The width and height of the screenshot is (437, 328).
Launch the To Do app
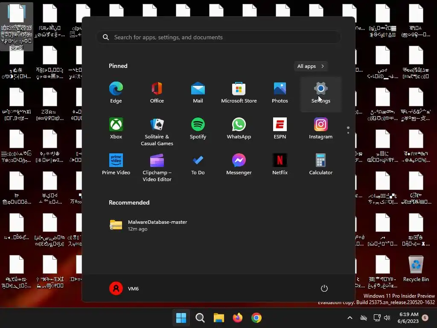198,165
